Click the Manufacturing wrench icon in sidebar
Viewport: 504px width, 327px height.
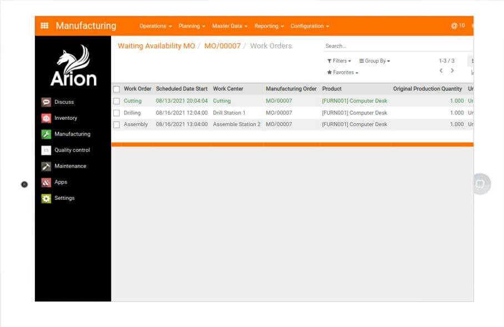46,134
